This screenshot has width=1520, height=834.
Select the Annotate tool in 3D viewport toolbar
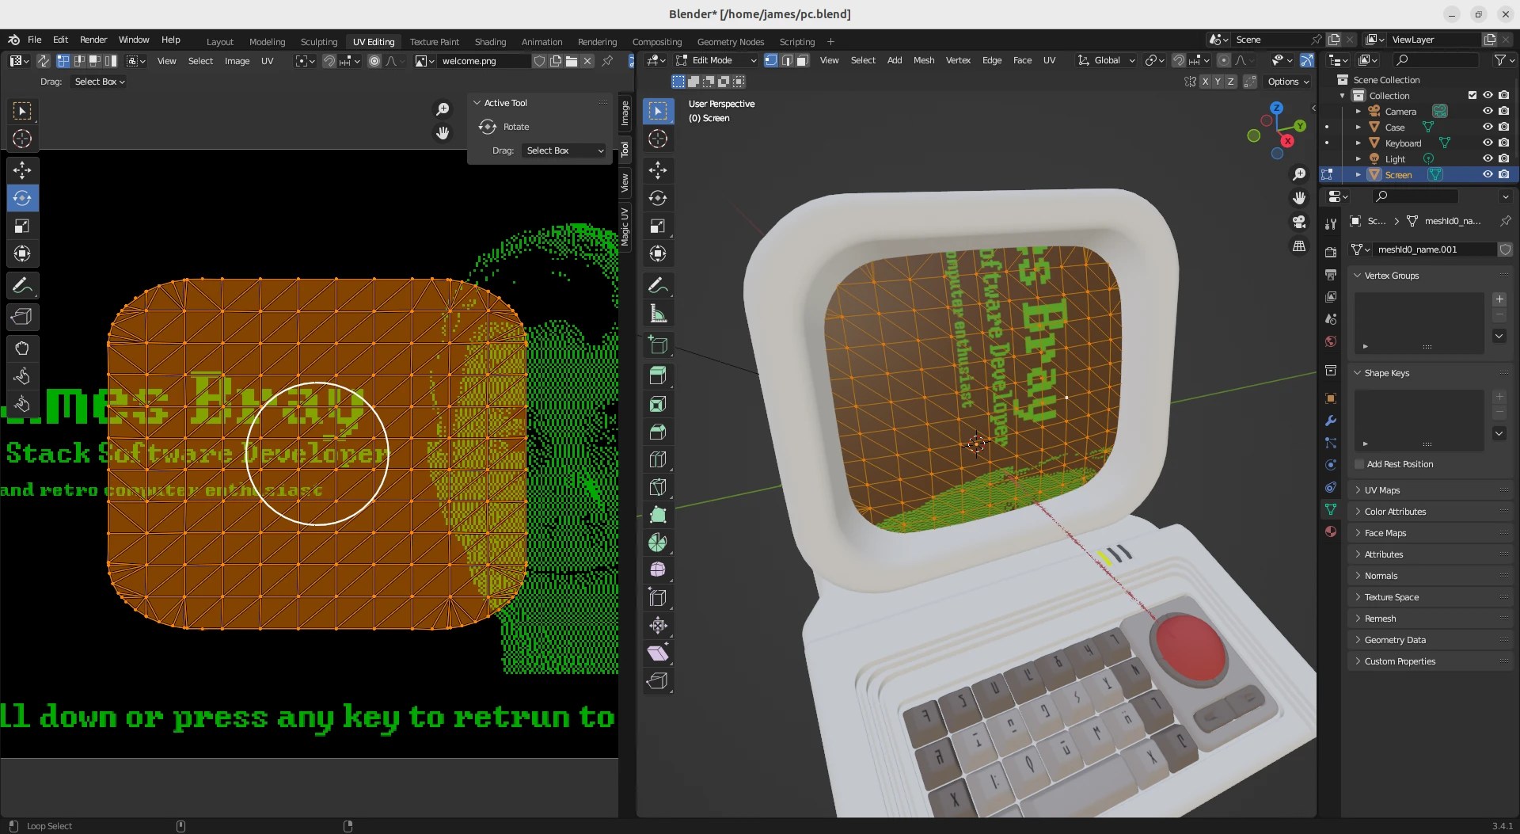[658, 285]
